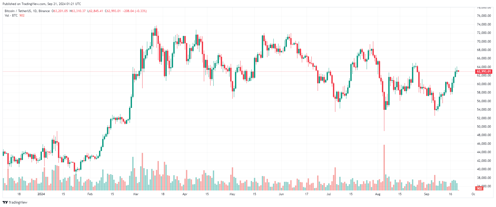Click the 50,000.00 price scale label

click(x=484, y=127)
